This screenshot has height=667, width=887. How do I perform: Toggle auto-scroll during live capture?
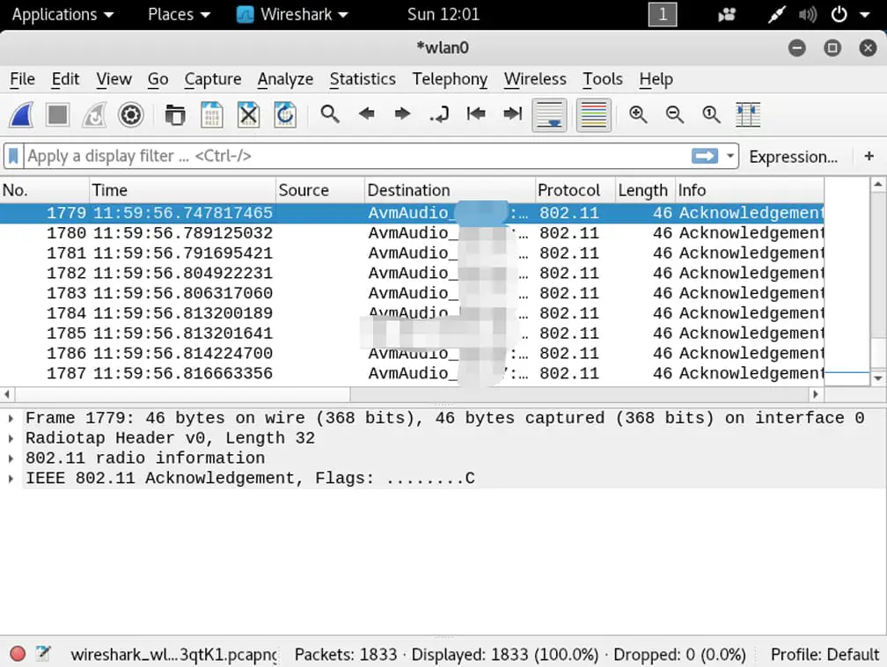[x=549, y=115]
